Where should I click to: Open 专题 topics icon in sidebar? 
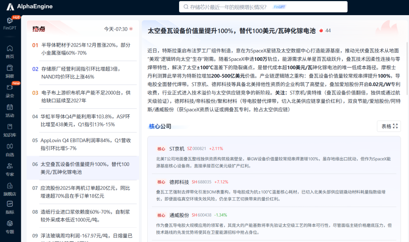click(x=10, y=224)
